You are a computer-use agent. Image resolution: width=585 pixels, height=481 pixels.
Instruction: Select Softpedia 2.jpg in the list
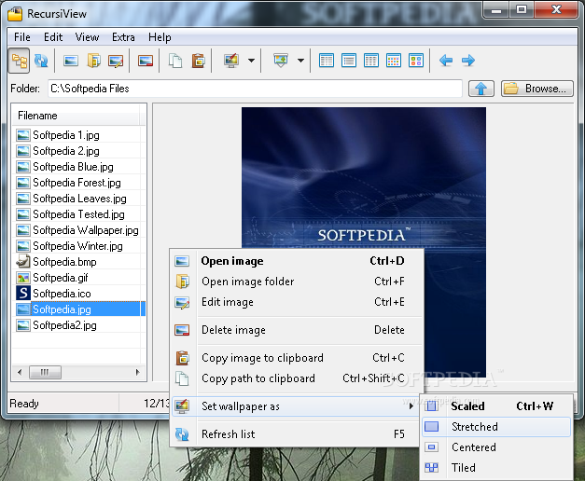[x=78, y=151]
